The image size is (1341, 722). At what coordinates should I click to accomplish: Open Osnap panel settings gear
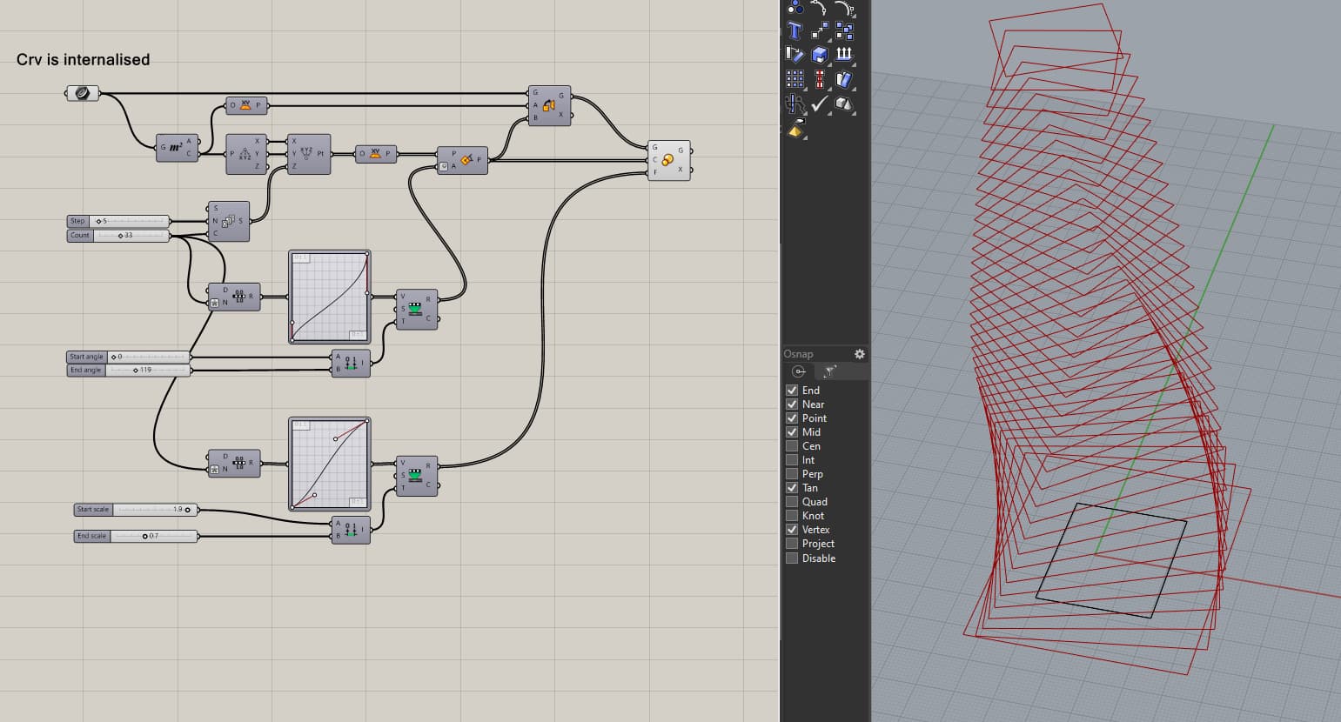tap(860, 354)
